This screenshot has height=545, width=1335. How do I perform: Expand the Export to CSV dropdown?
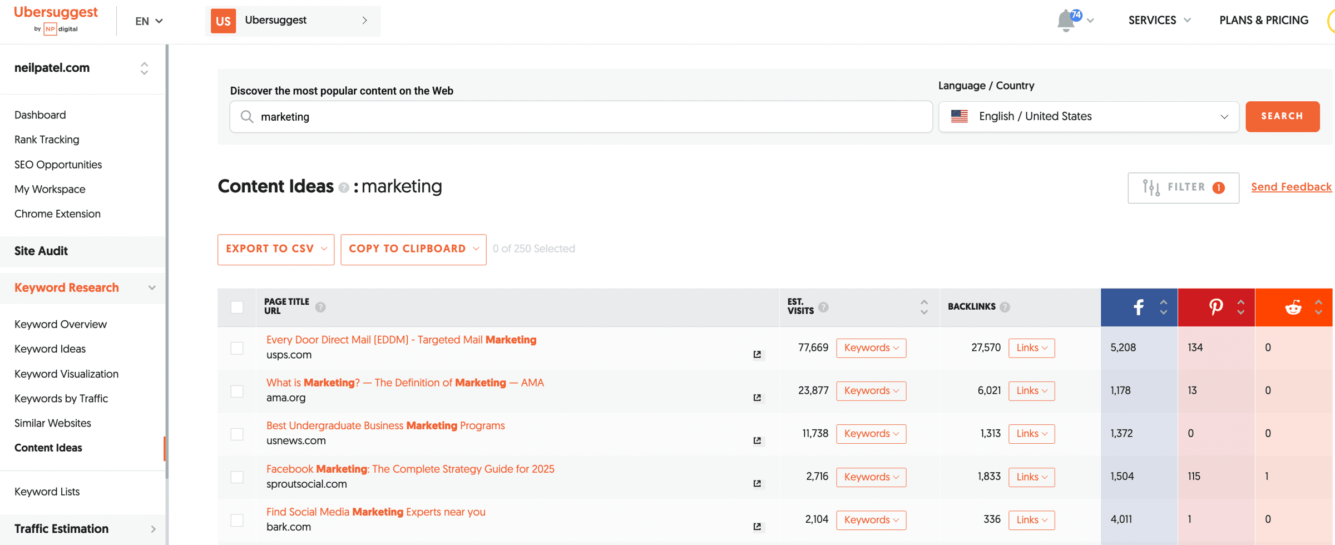tap(276, 249)
